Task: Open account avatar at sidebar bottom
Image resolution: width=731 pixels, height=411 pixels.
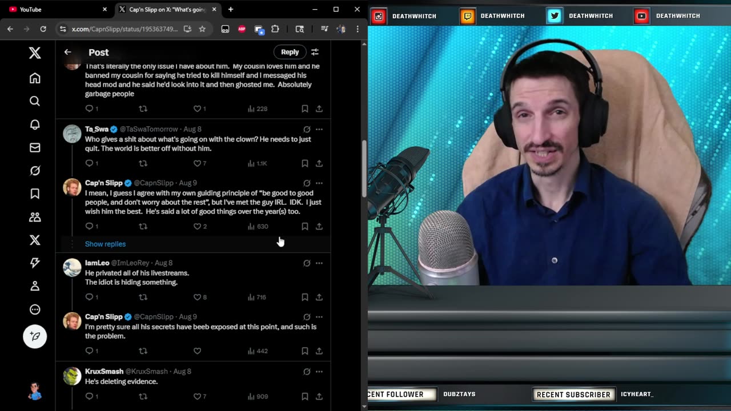Action: [x=35, y=392]
